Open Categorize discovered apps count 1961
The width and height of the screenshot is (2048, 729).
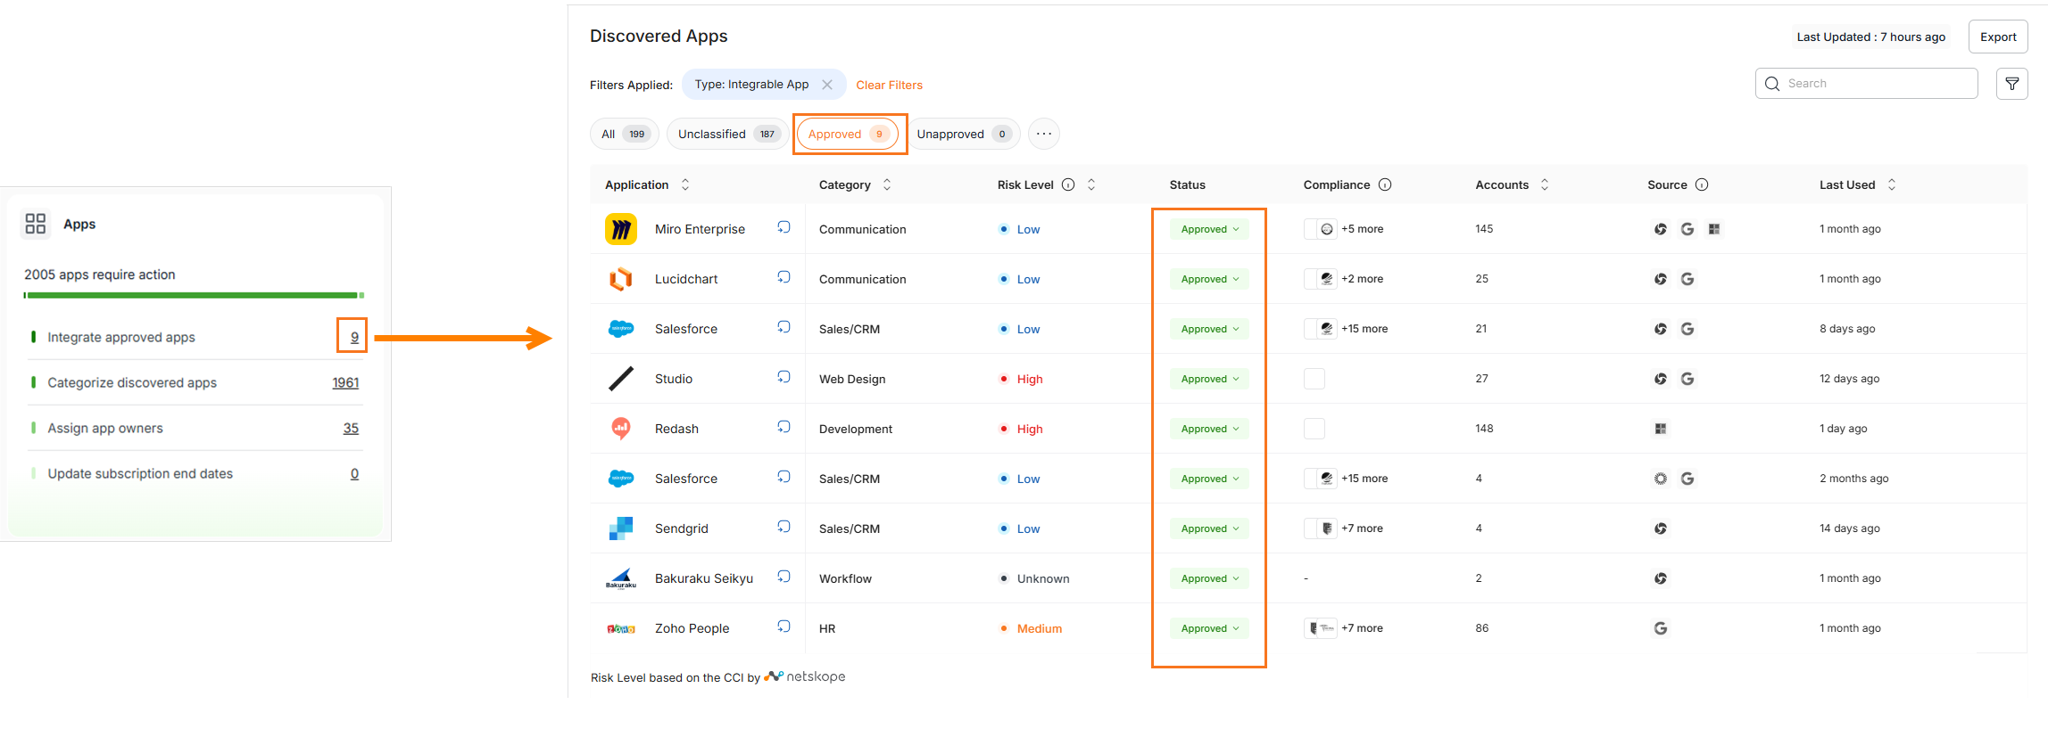tap(345, 382)
